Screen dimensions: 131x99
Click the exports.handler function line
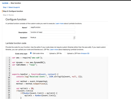click(x=35, y=74)
